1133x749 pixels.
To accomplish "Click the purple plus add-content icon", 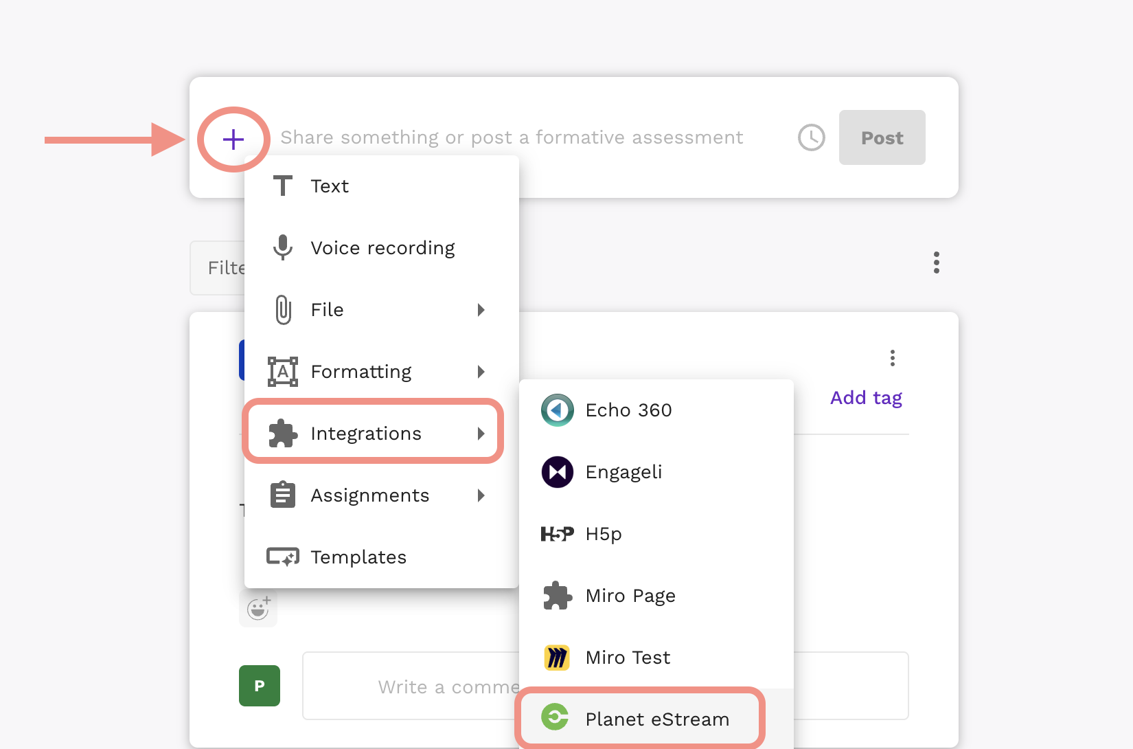I will [x=233, y=139].
